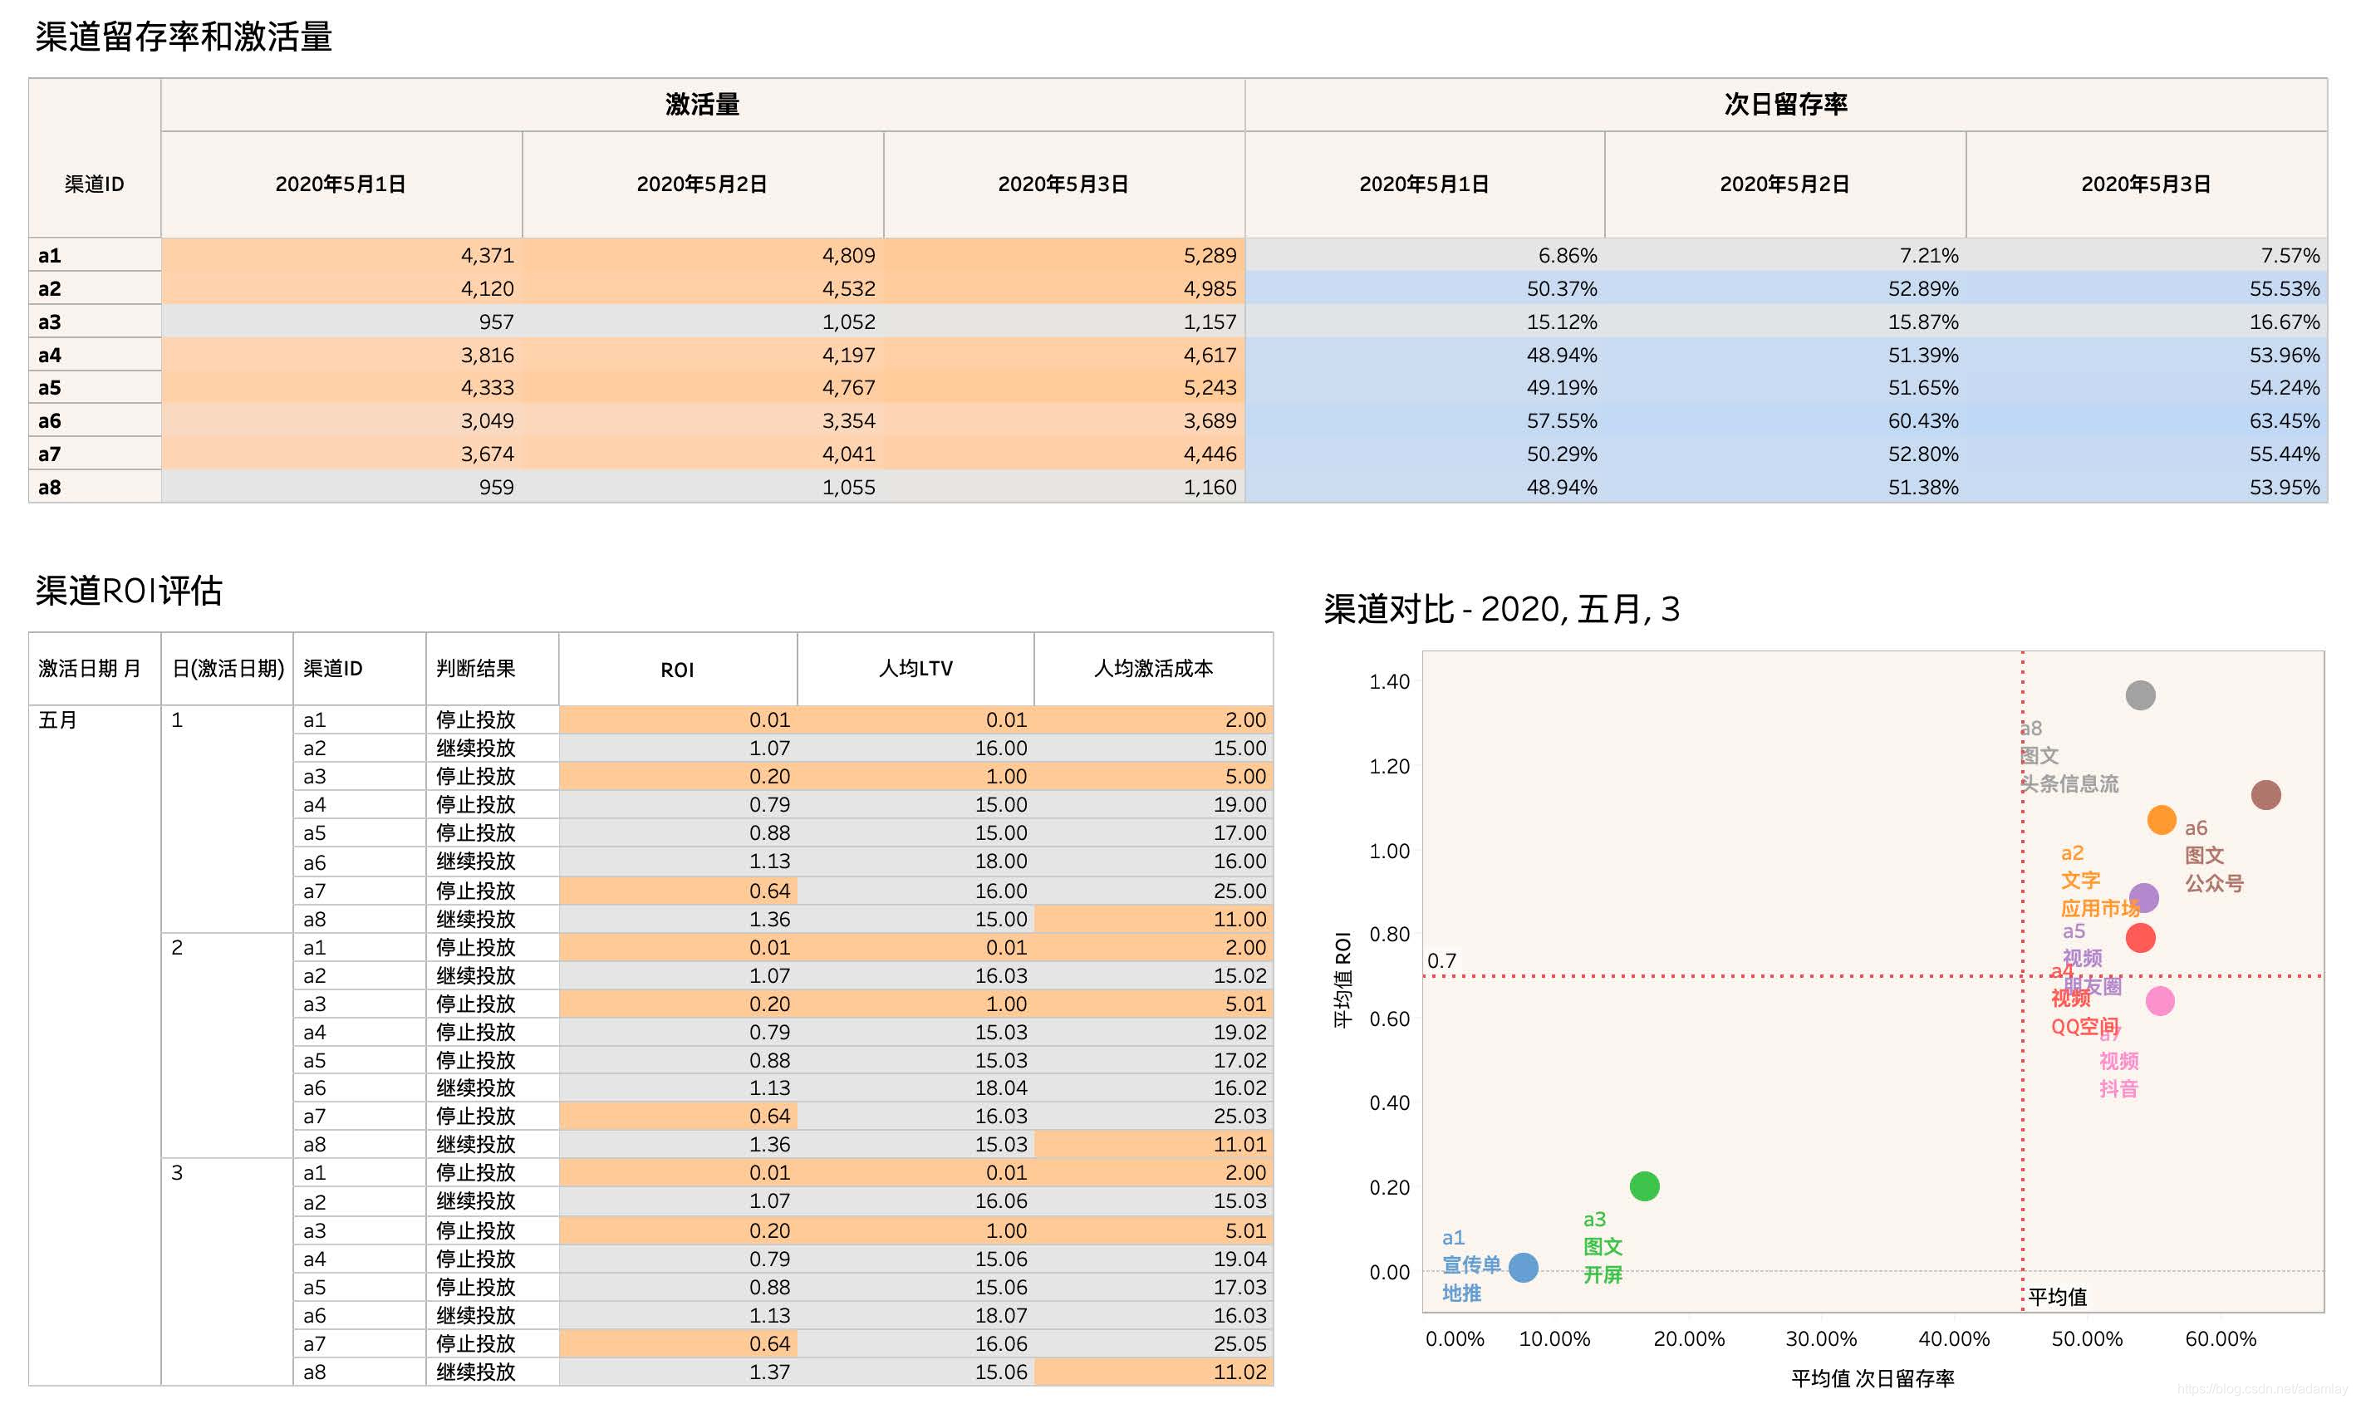Click the gray a8 scatter point
2356x1404 pixels.
(2139, 695)
